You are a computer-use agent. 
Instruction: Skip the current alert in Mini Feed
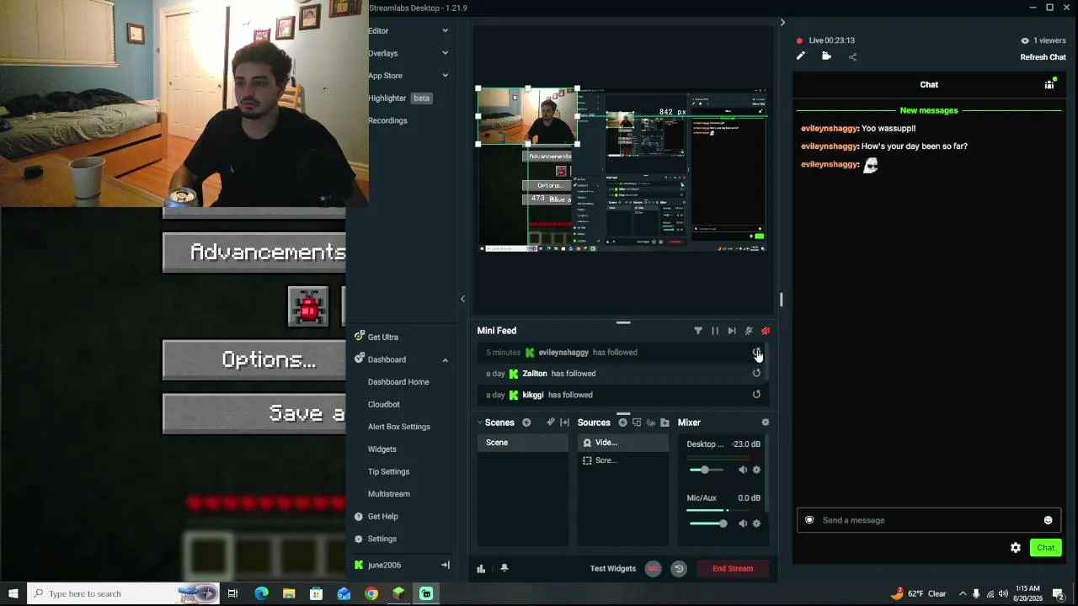(732, 331)
